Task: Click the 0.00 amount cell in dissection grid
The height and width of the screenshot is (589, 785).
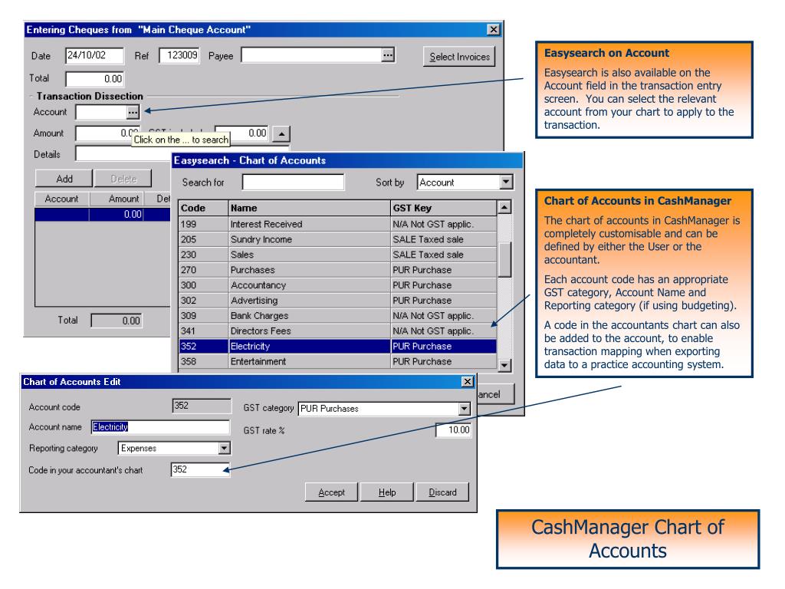Action: [x=117, y=215]
